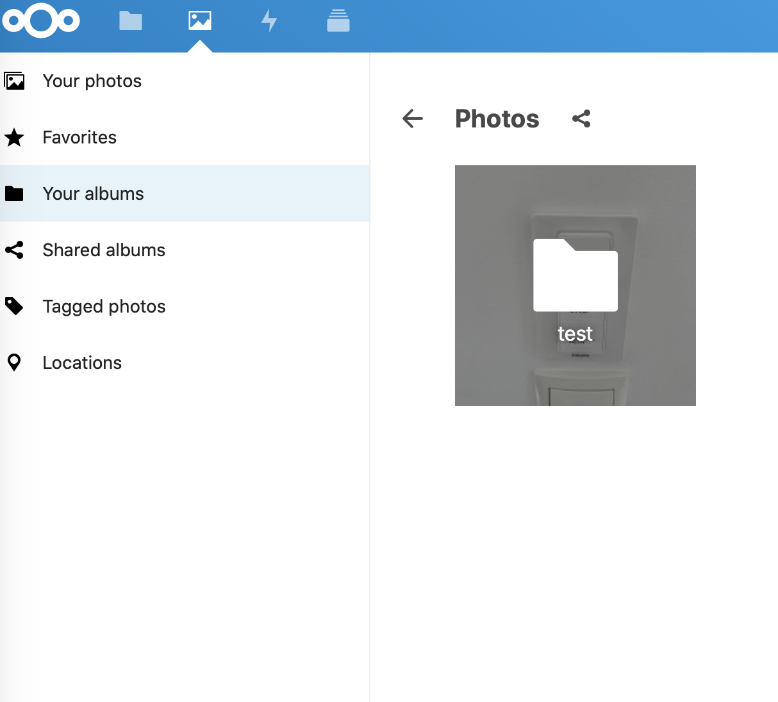Click the Tagged photos tag icon
This screenshot has height=702, width=778.
[14, 306]
